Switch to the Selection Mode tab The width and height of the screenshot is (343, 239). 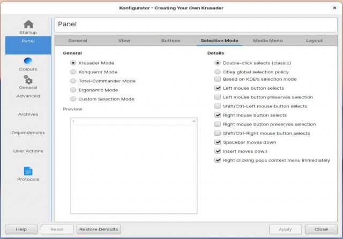click(219, 41)
